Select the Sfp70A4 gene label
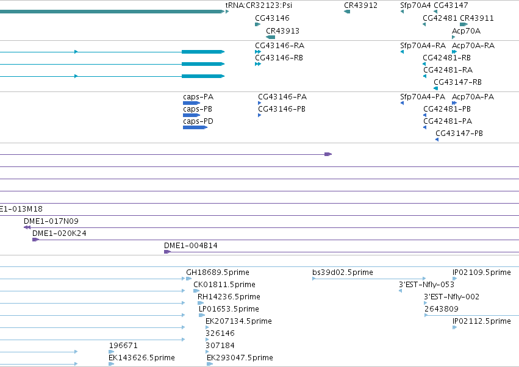Image resolution: width=519 pixels, height=367 pixels. click(415, 5)
